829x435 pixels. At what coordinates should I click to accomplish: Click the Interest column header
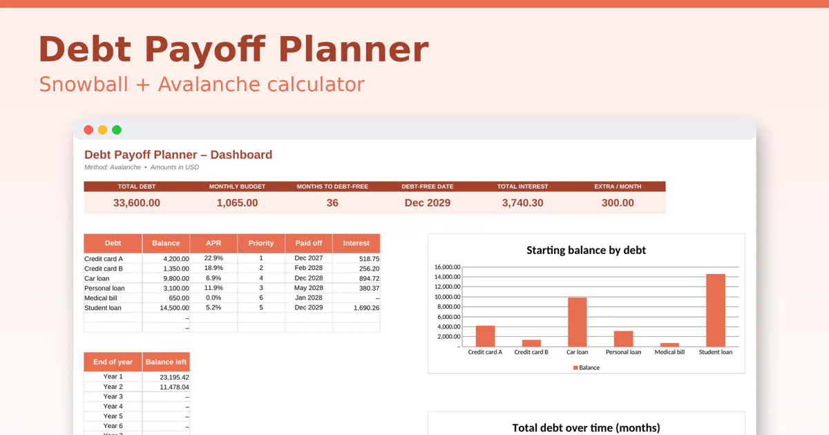coord(356,244)
